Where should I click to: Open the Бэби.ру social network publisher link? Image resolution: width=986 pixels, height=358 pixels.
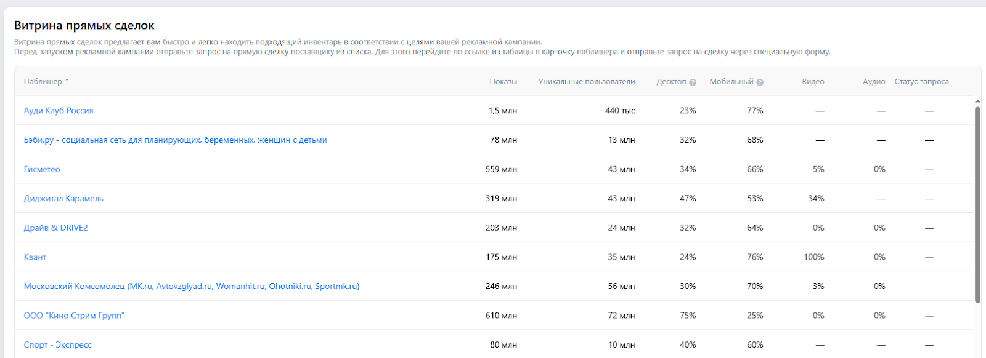coord(176,140)
